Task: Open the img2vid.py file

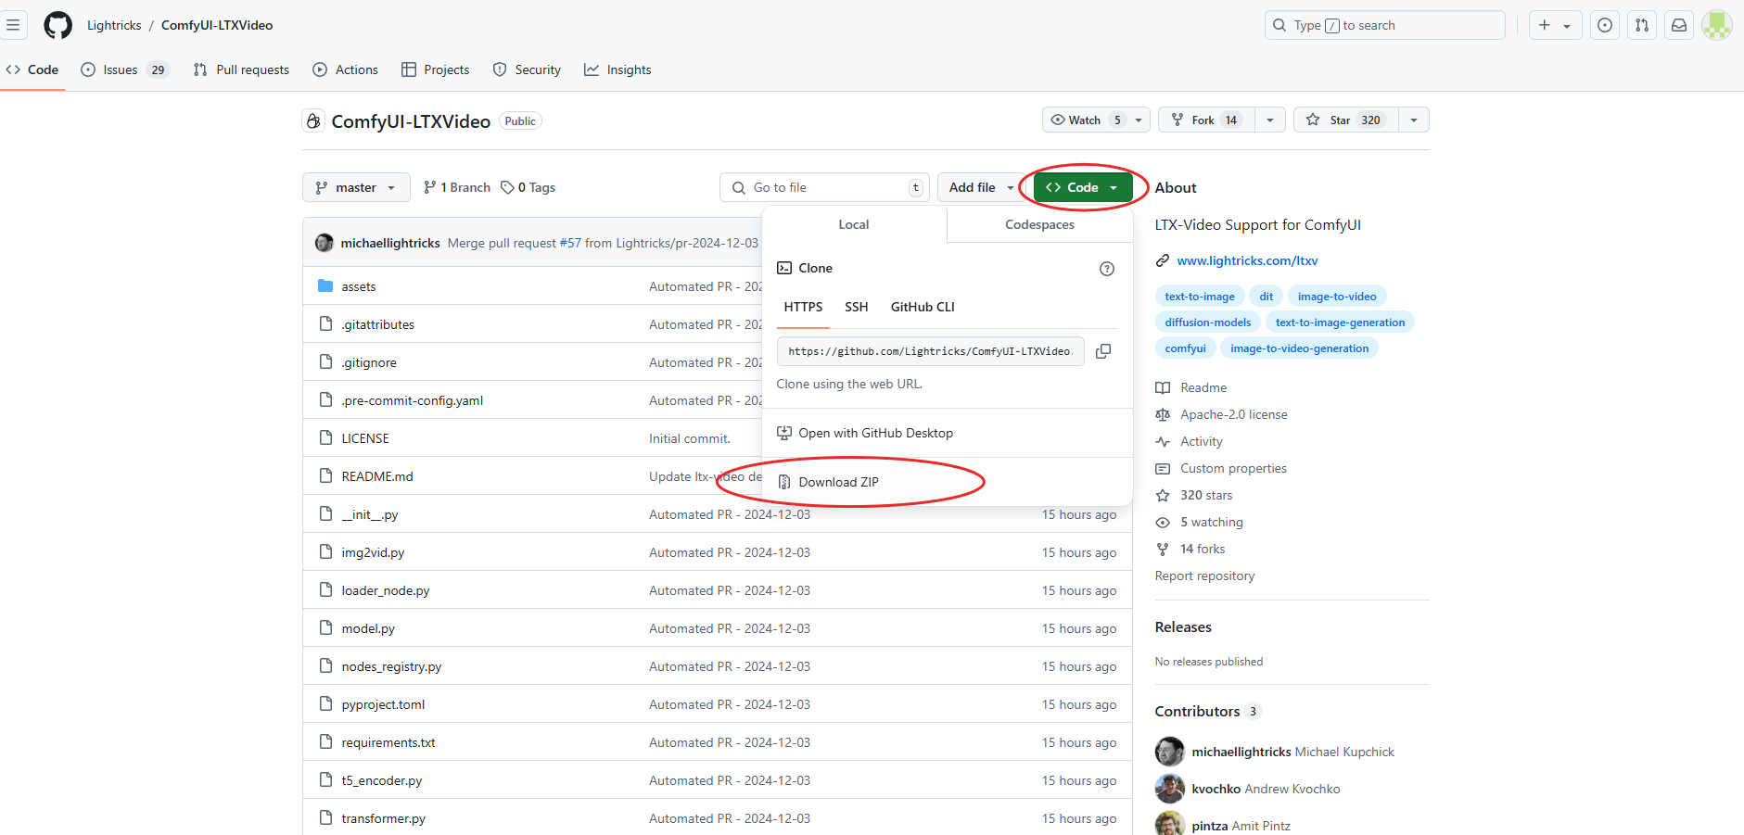Action: [x=373, y=552]
